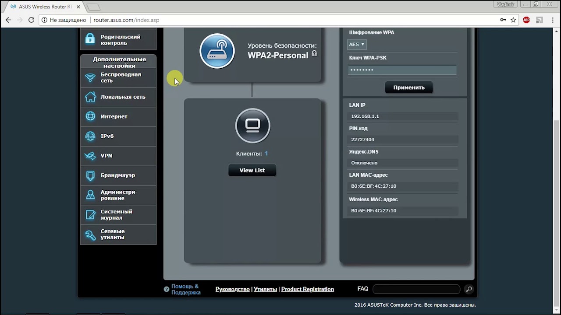Open Интернет menu item
This screenshot has height=315, width=561.
click(118, 116)
